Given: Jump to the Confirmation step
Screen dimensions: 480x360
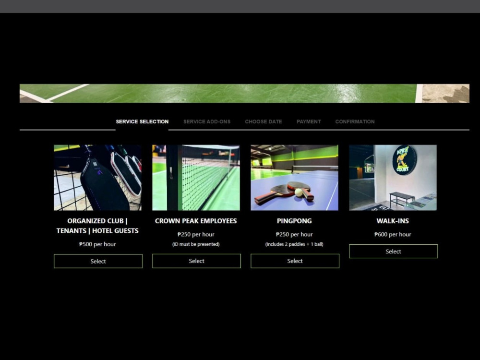Looking at the screenshot, I should pos(355,121).
